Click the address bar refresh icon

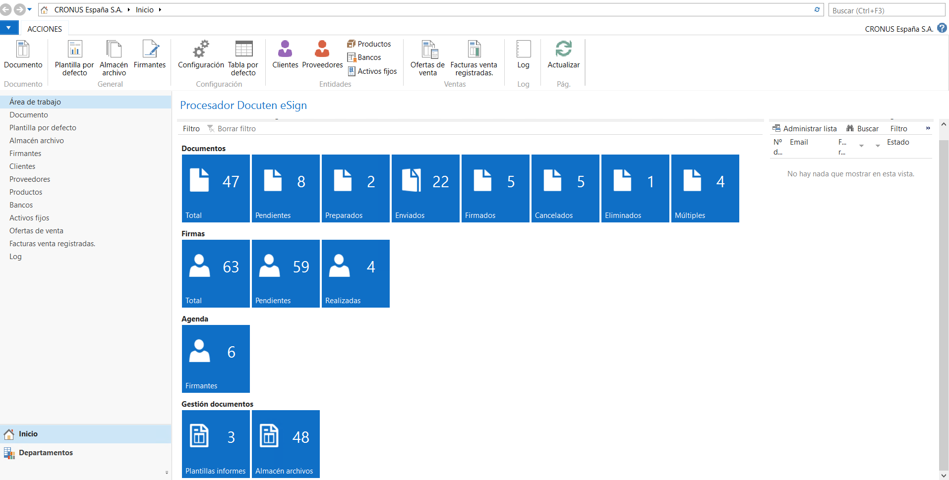pos(817,10)
